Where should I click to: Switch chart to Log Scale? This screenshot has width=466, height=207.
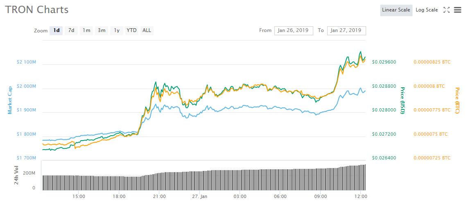pyautogui.click(x=427, y=10)
